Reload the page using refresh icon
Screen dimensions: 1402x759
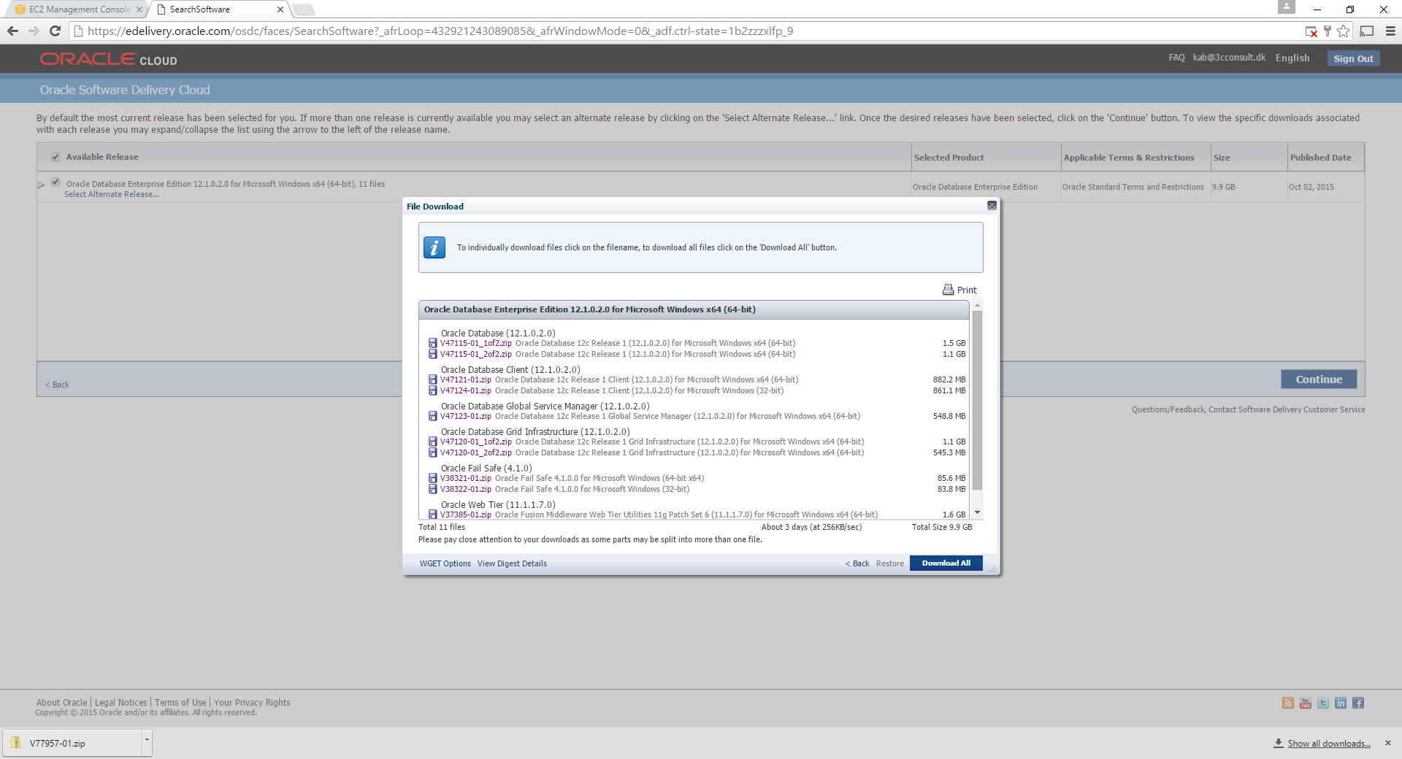(55, 31)
